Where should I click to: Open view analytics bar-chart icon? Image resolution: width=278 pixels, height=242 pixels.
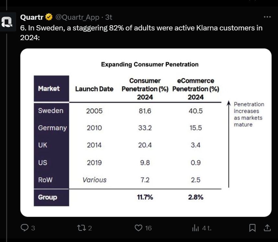tap(195, 228)
